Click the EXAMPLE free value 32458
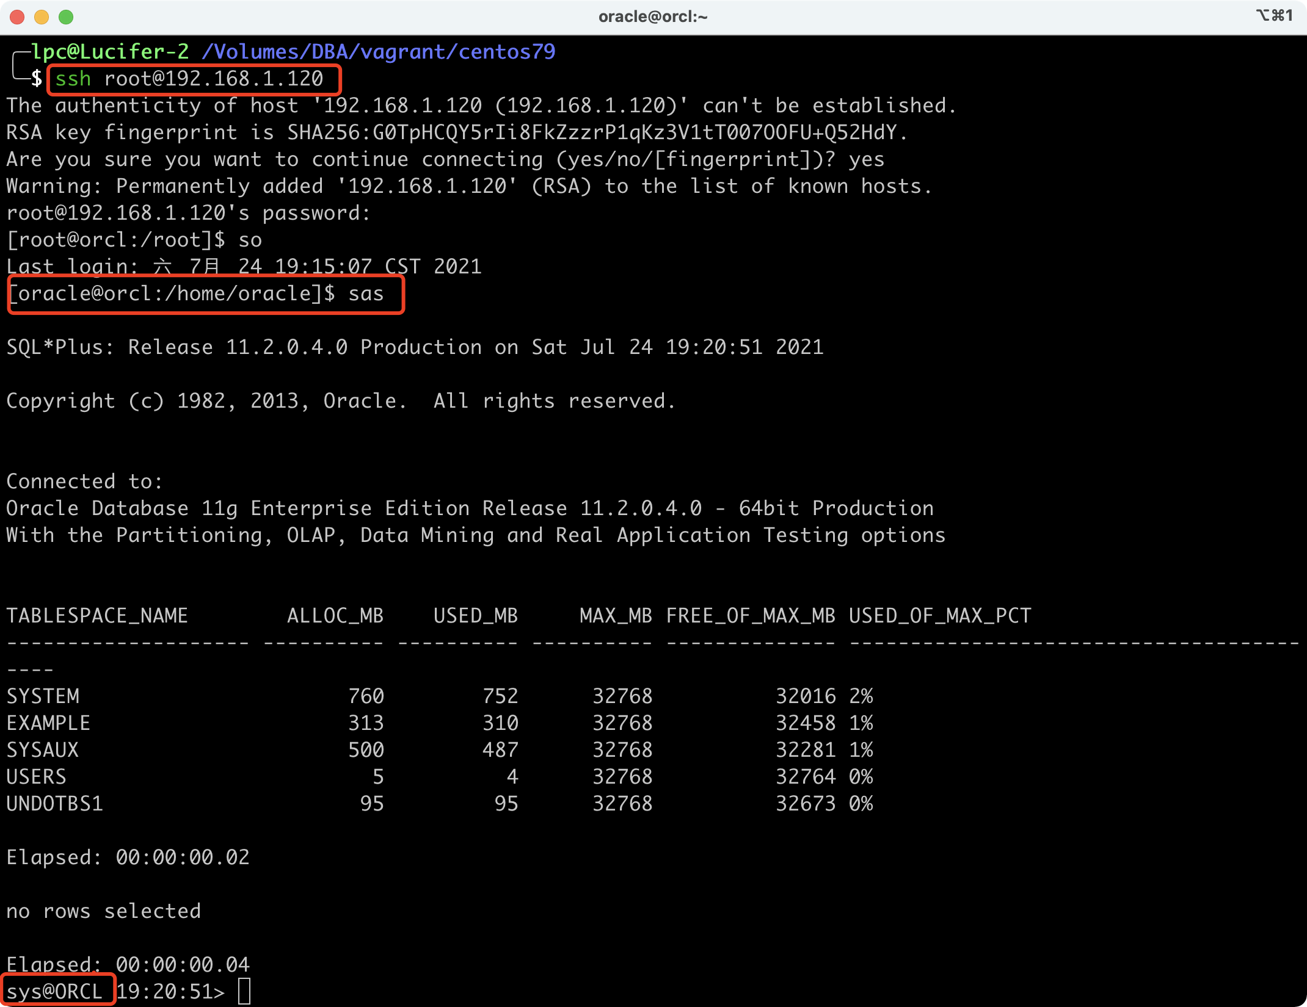The height and width of the screenshot is (1007, 1307). point(806,723)
